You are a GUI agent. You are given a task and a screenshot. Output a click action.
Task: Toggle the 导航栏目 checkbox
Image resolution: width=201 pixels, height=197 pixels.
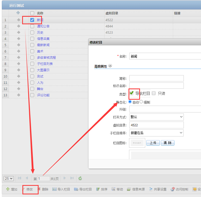tap(132, 93)
